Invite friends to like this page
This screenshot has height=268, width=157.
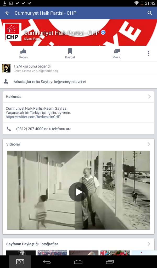tap(78, 82)
